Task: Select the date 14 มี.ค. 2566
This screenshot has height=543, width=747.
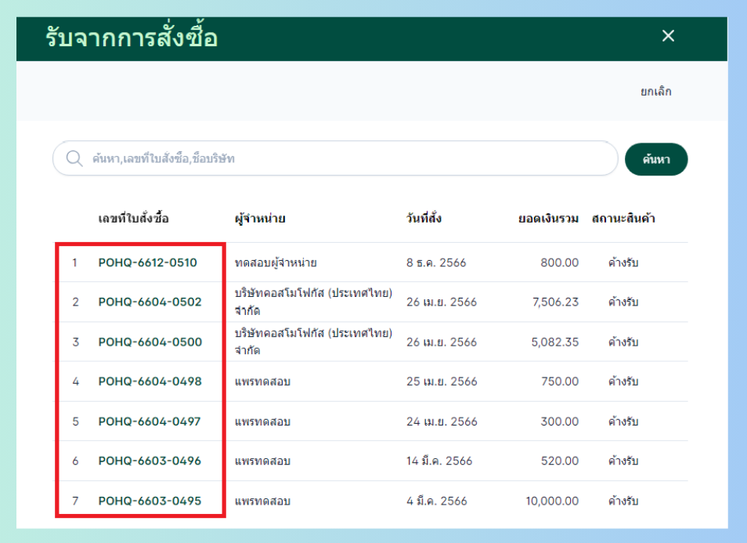Action: click(439, 461)
